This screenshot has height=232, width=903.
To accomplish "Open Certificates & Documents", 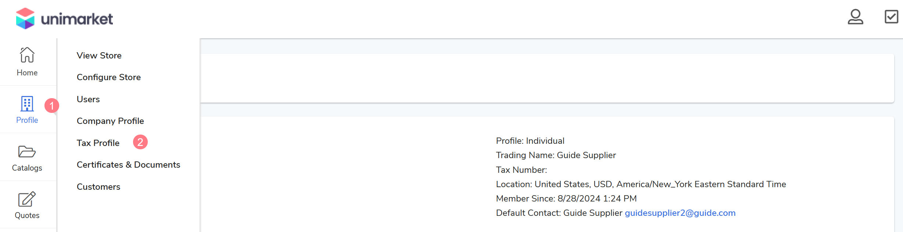I will 128,165.
